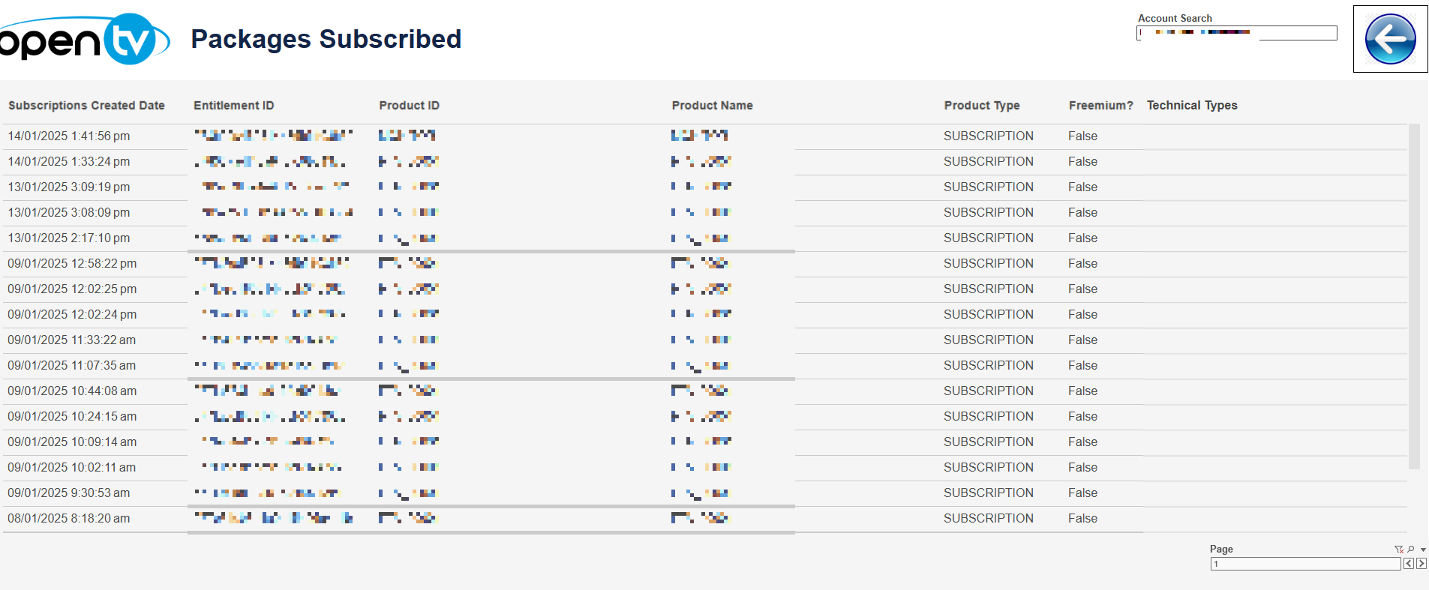Select the 14/01/2025 1:41:56 pm row date
The height and width of the screenshot is (590, 1429).
[69, 136]
